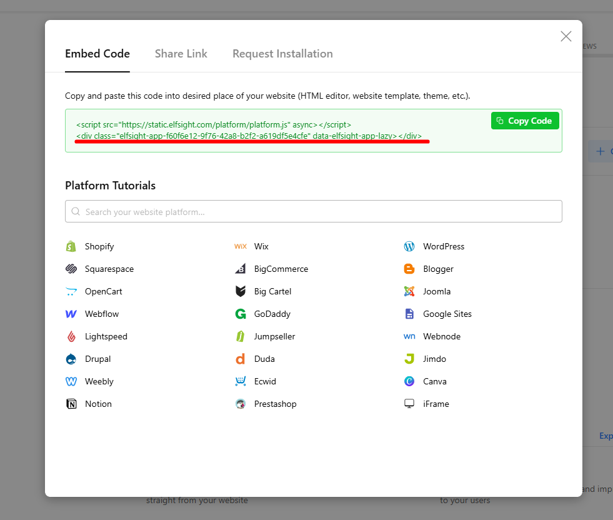
Task: Open the Drupal tutorial link
Action: pyautogui.click(x=97, y=359)
